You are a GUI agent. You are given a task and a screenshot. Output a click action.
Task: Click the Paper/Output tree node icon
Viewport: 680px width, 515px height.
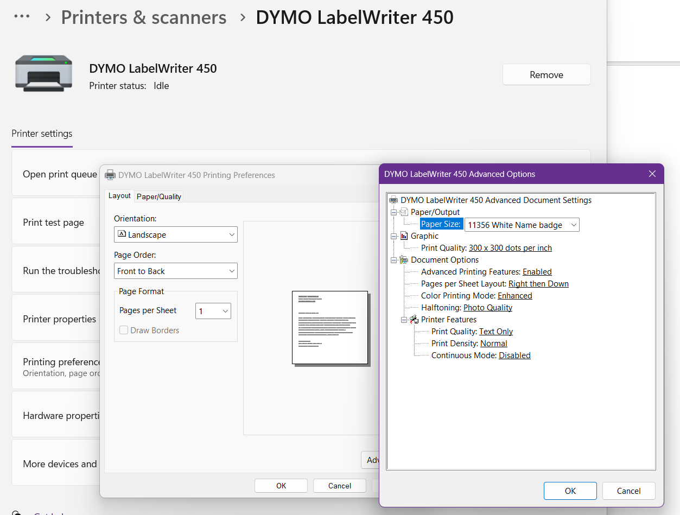point(404,212)
